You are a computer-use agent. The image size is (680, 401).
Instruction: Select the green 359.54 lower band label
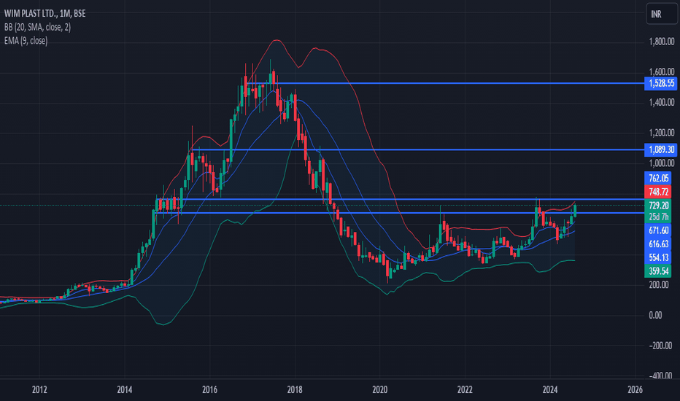click(658, 271)
